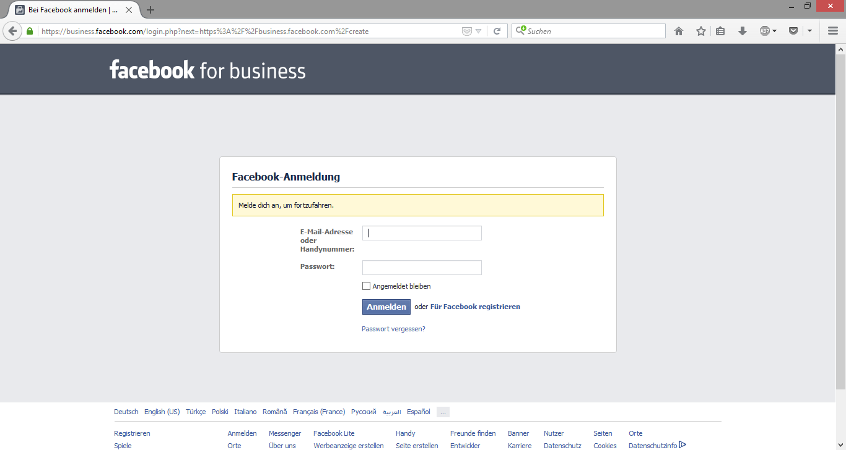The image size is (846, 450).
Task: Open the Banner footer link
Action: [x=518, y=433]
